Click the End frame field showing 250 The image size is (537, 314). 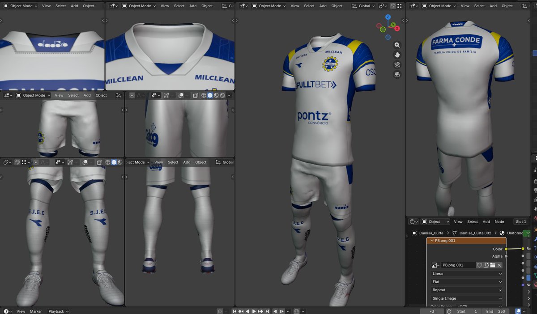496,311
